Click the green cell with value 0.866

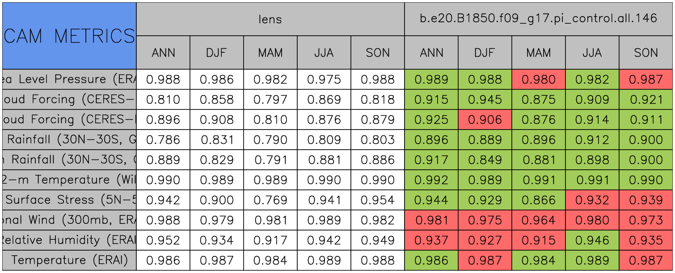[x=538, y=200]
